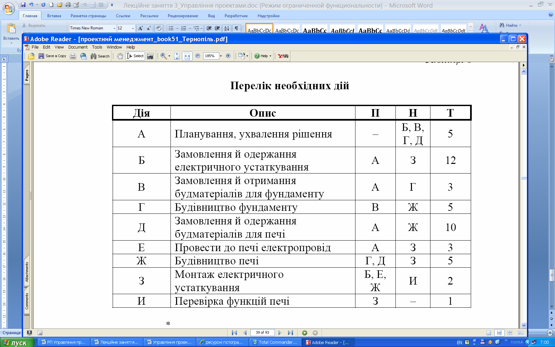Open the Tools menu in Adobe Reader
The height and width of the screenshot is (347, 555).
[x=97, y=47]
